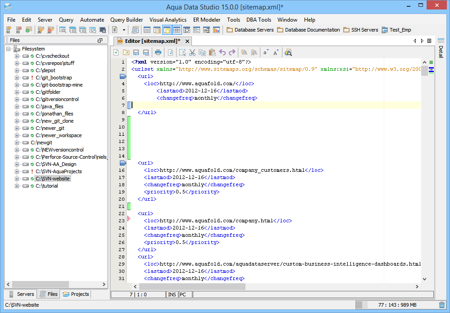Expand the C:\cvscheckout tree node
This screenshot has width=450, height=313.
pos(17,56)
